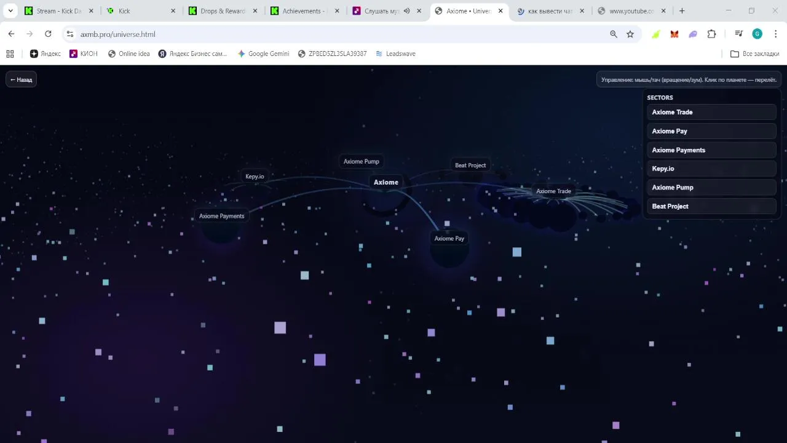
Task: Open media control icon in toolbar
Action: [739, 34]
